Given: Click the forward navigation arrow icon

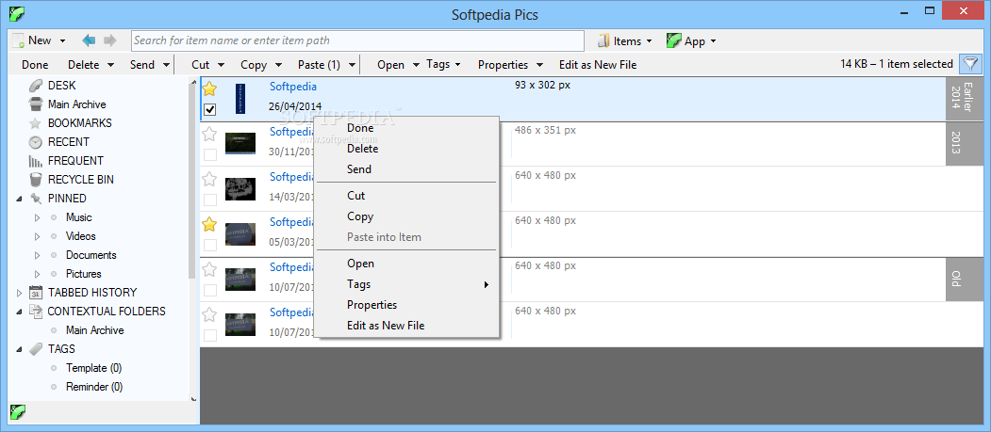Looking at the screenshot, I should coord(110,40).
